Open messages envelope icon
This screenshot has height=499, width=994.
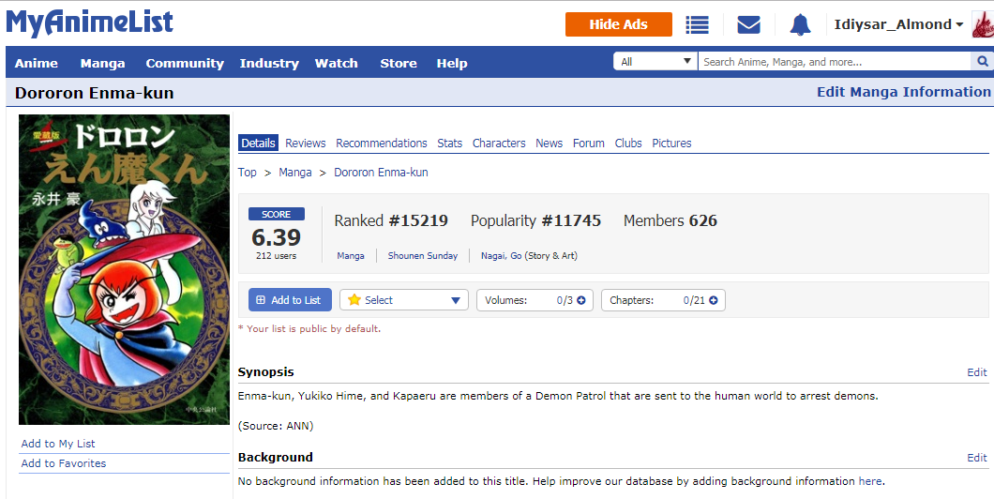tap(748, 24)
